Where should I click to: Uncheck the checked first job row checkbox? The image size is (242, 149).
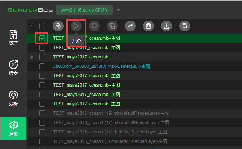(42, 38)
